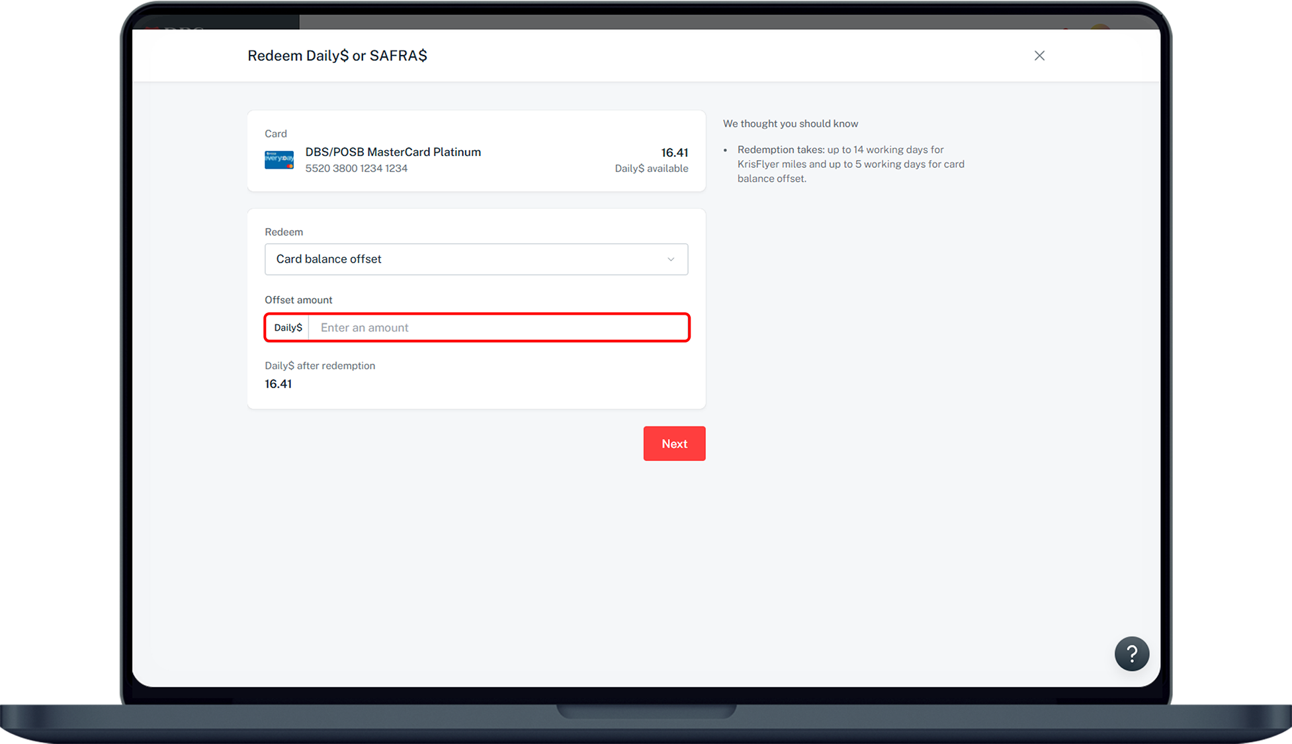Click the chevron arrow in the Redeem dropdown
Image resolution: width=1292 pixels, height=744 pixels.
(x=671, y=259)
